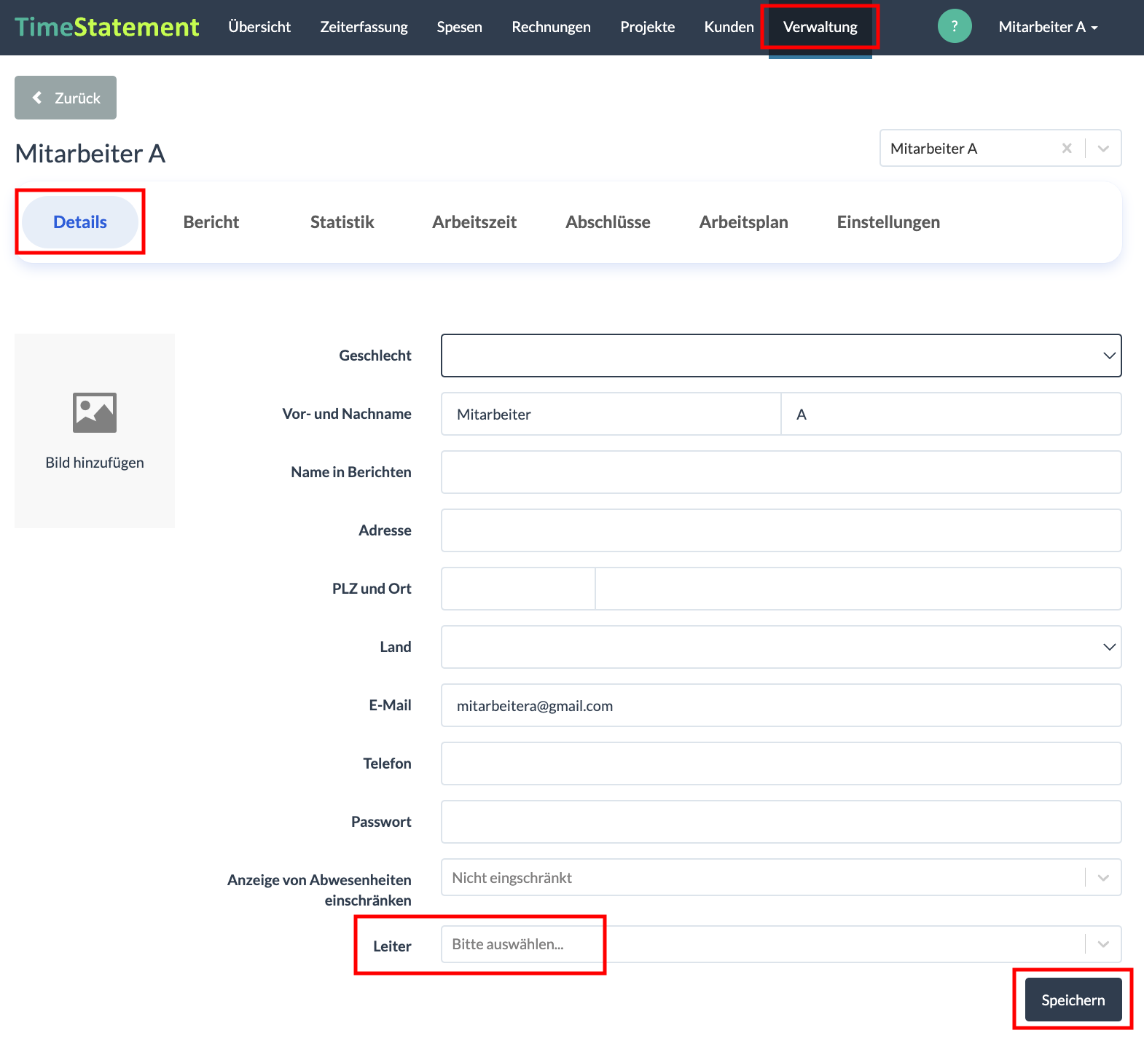Switch to the Arbeitszeit tab
1144x1052 pixels.
pos(474,221)
